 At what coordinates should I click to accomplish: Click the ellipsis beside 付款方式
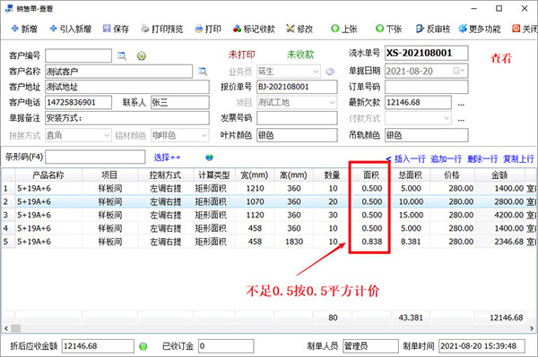click(x=461, y=119)
